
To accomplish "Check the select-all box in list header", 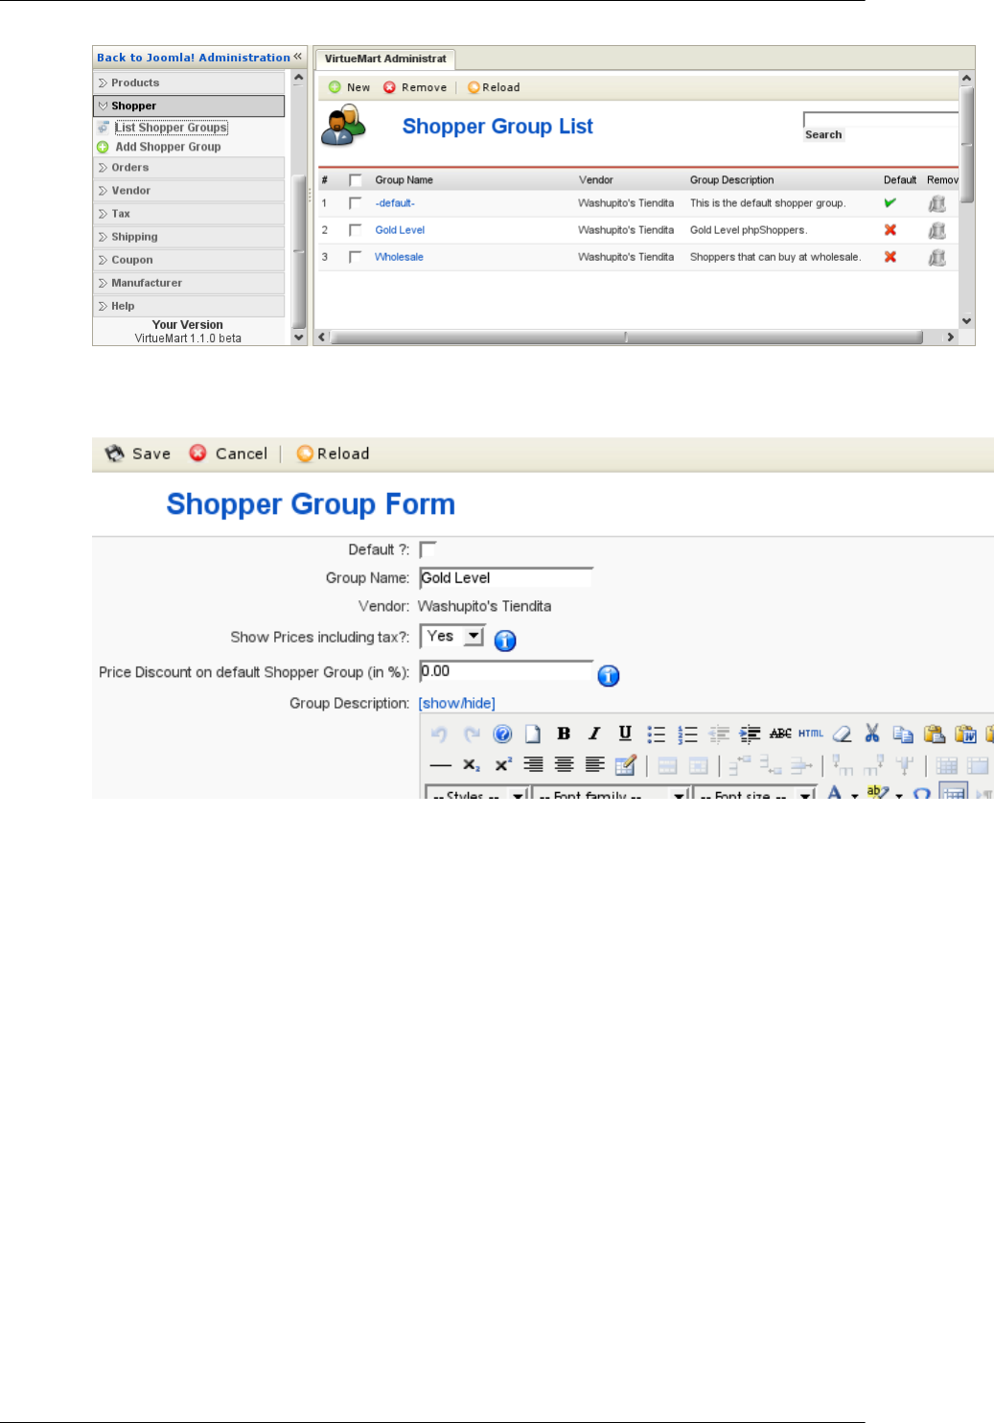I will [356, 180].
